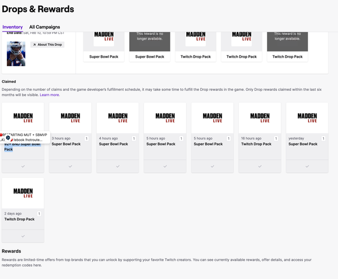Select the unavailable Super Bowl Pack reward card
The height and width of the screenshot is (279, 338).
tap(150, 47)
